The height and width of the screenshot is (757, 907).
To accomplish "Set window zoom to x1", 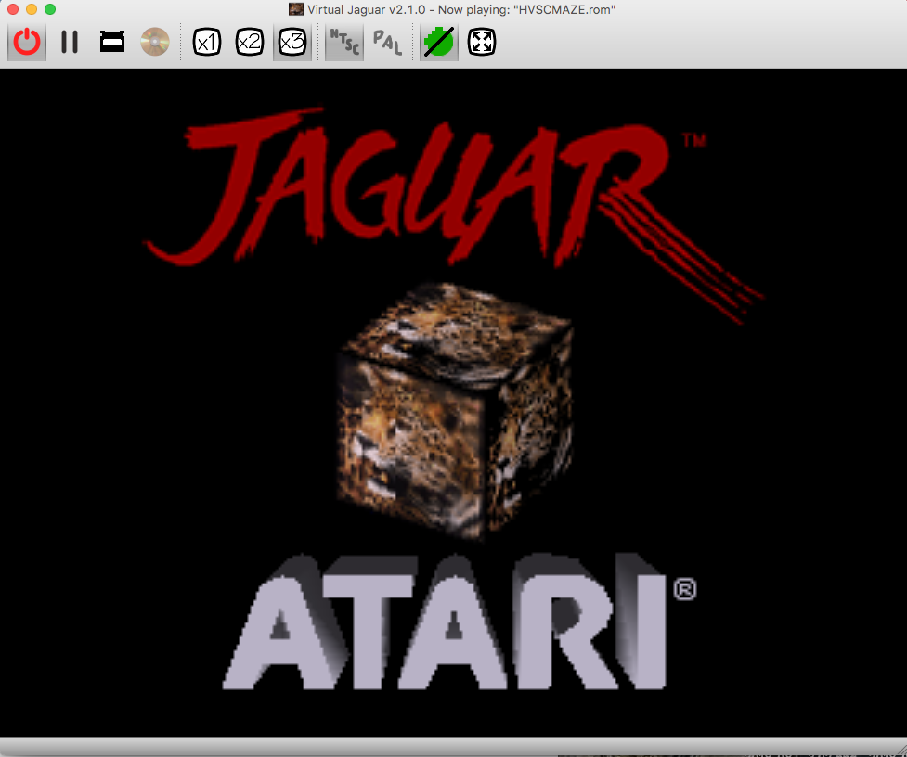I will click(206, 42).
